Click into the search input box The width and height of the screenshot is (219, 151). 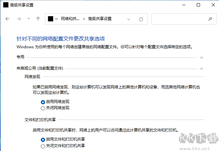point(184,19)
